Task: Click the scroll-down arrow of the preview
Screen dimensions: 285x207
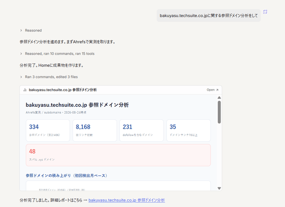Action: point(219,188)
